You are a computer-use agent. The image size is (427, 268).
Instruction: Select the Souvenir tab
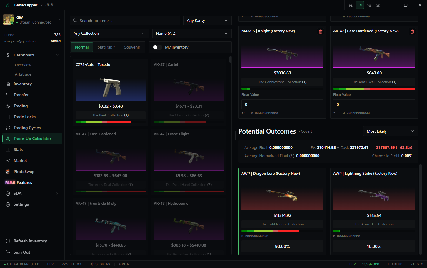tap(132, 47)
